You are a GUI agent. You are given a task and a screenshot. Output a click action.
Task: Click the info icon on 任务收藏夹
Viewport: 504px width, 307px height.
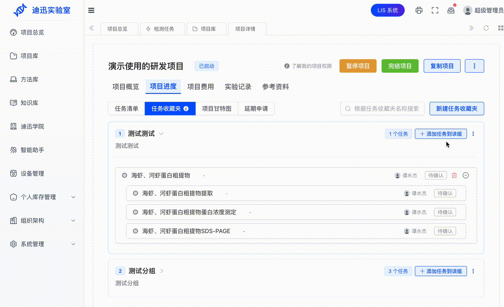tap(186, 108)
